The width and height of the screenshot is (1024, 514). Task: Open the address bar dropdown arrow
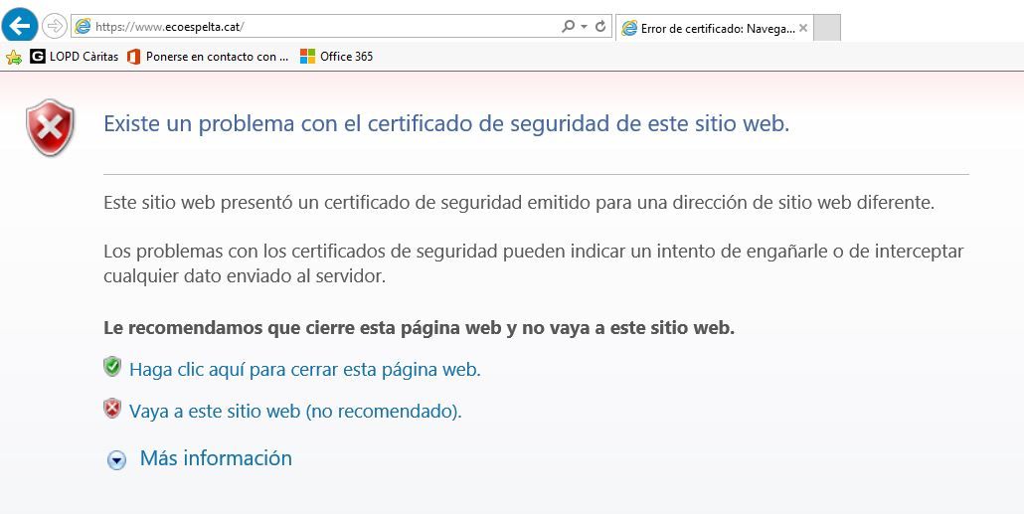(584, 27)
